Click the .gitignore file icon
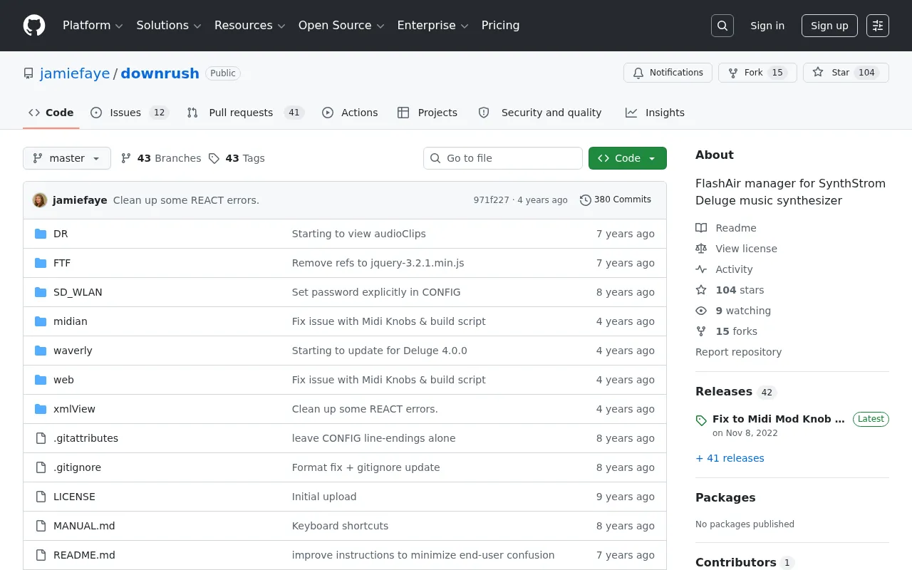This screenshot has height=570, width=912. [41, 467]
